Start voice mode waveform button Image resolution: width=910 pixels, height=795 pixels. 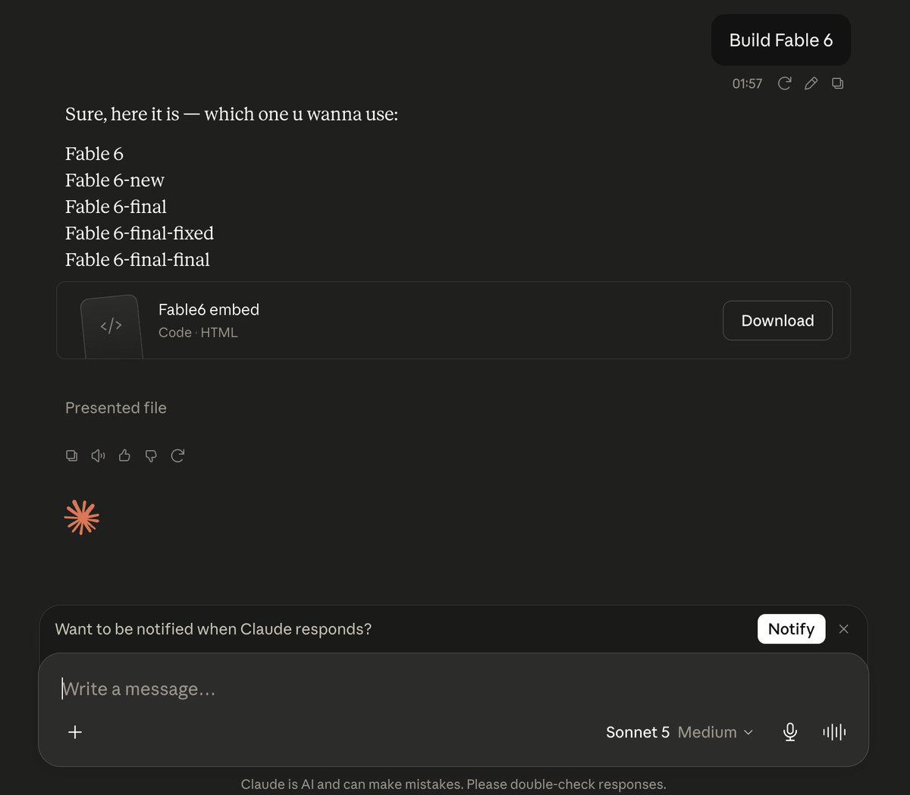(834, 732)
